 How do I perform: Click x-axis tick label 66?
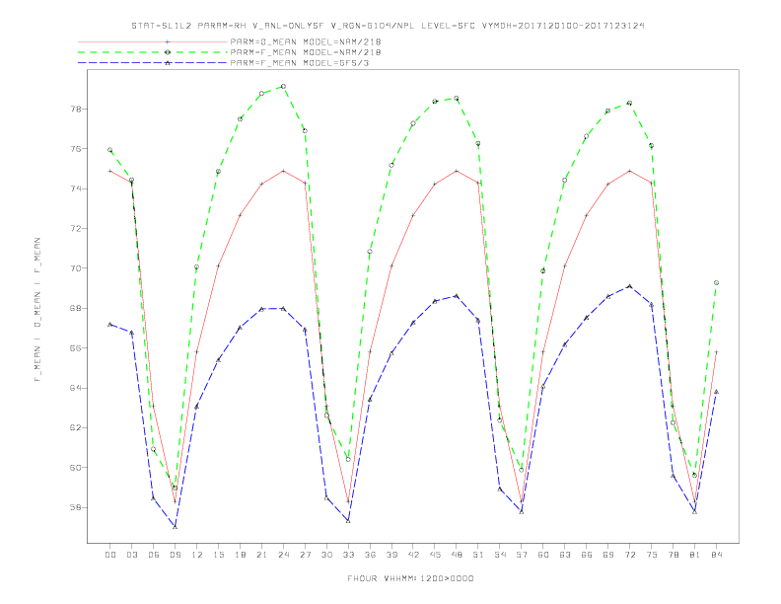(587, 555)
